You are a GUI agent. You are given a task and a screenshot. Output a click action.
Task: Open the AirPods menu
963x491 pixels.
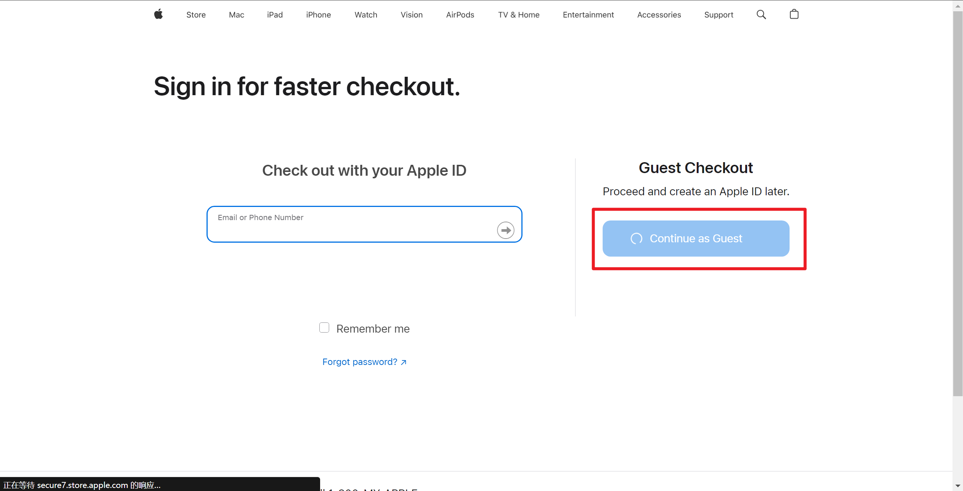click(460, 15)
